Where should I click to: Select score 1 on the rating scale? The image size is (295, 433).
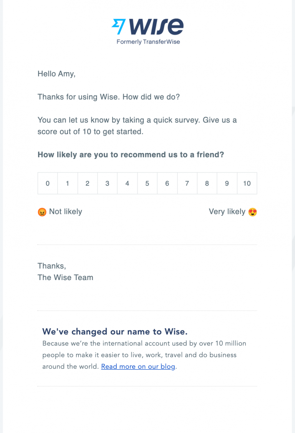click(x=68, y=183)
